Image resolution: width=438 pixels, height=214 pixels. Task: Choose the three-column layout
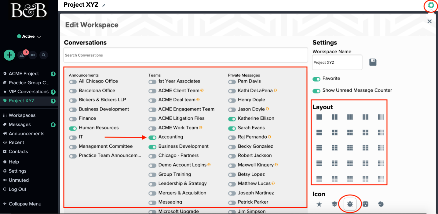[x=350, y=117]
